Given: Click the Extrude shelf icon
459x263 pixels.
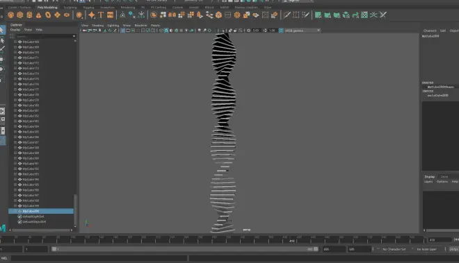Looking at the screenshot, I should coord(200,15).
